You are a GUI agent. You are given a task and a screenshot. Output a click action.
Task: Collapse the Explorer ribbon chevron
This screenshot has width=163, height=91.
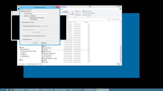coord(118,9)
